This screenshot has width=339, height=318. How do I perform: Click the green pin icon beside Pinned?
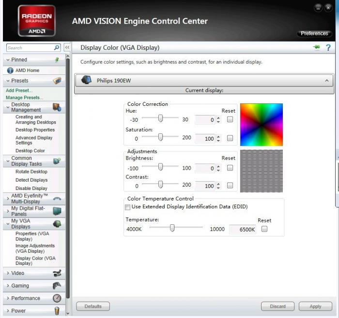coord(57,59)
